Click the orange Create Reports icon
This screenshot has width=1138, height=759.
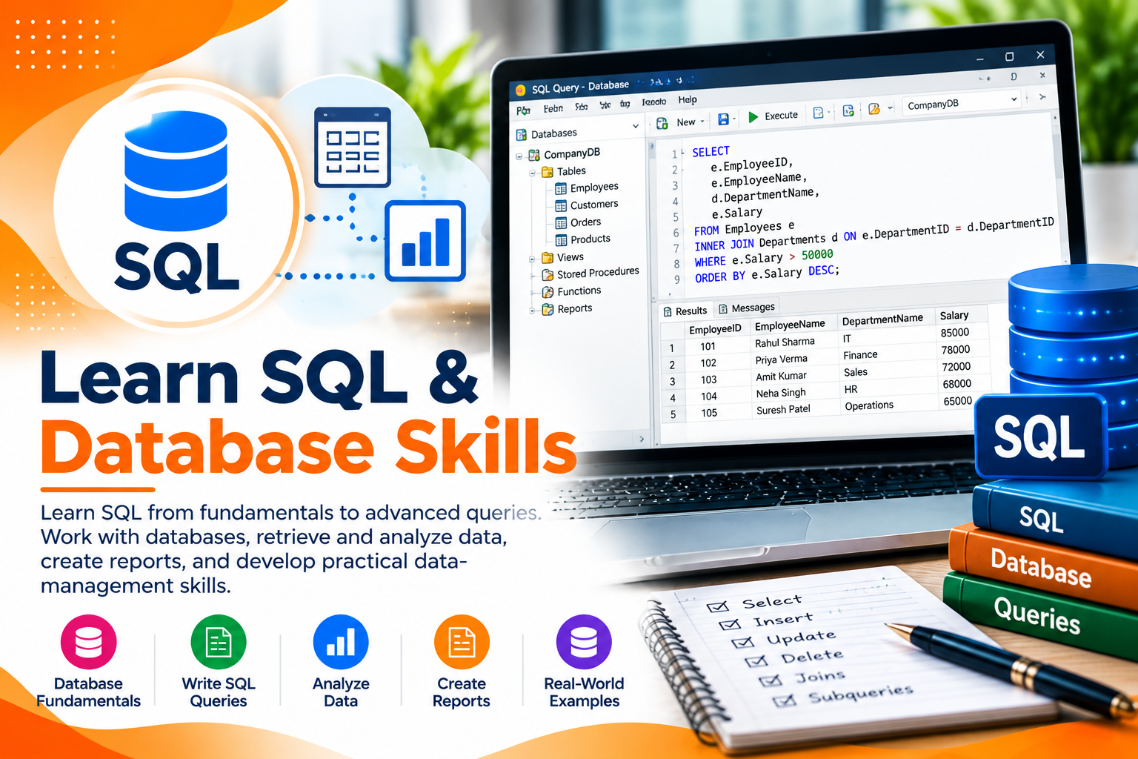click(x=462, y=643)
